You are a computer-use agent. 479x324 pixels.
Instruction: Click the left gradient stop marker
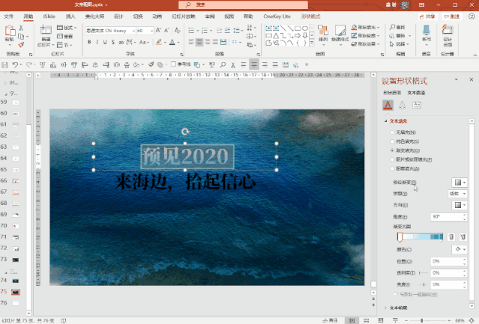click(x=400, y=237)
